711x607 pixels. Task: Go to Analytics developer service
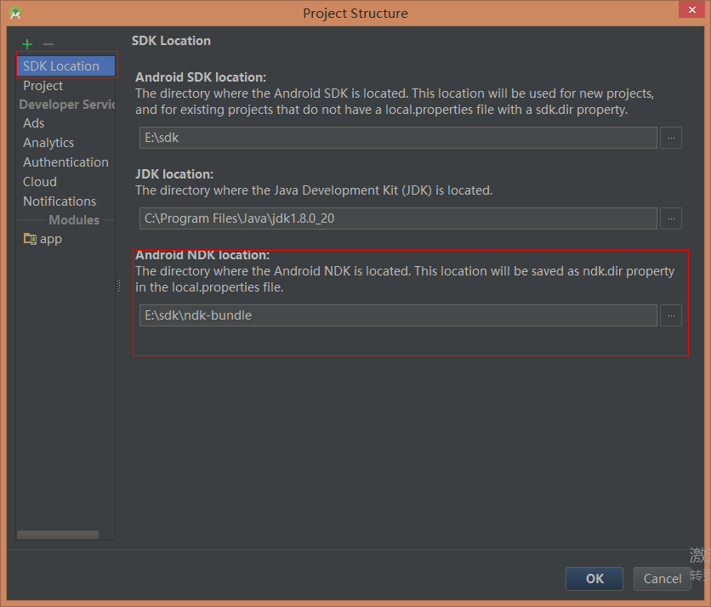(x=48, y=143)
